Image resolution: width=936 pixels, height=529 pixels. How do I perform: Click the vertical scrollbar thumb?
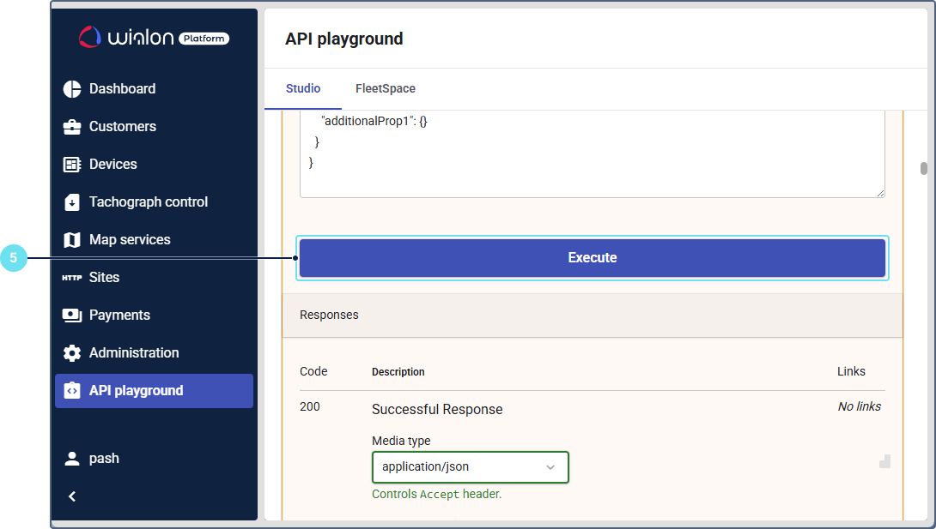(924, 168)
